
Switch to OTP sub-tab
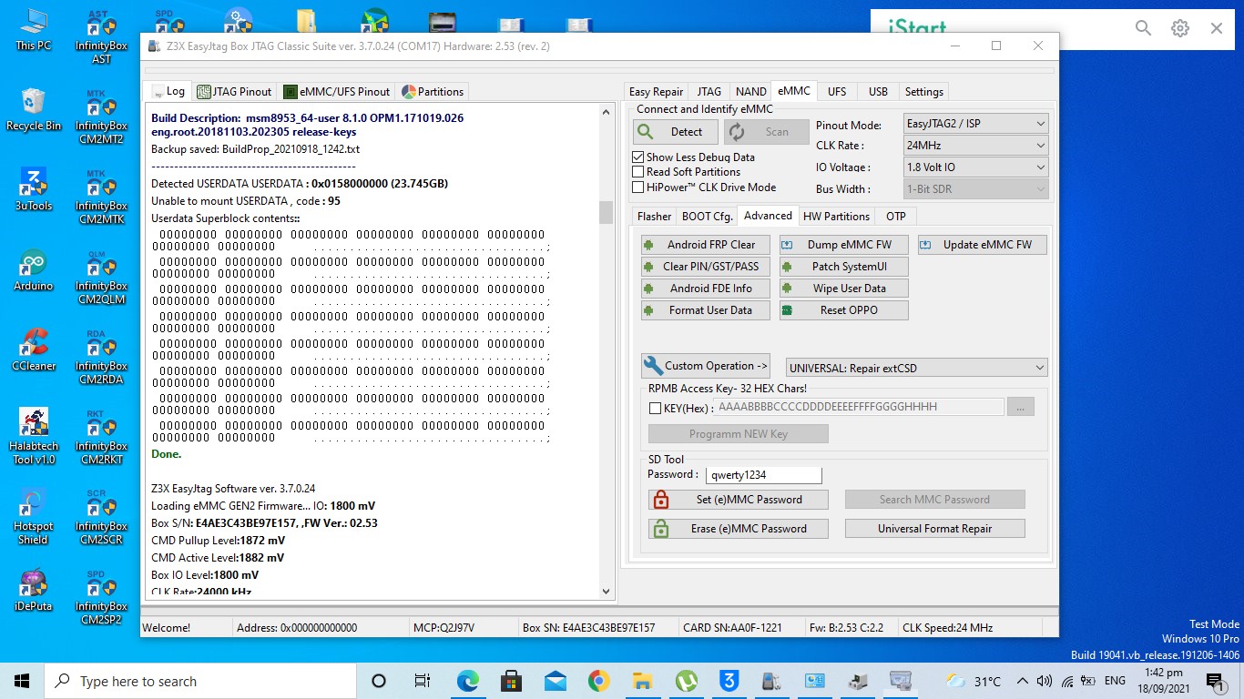(x=896, y=216)
